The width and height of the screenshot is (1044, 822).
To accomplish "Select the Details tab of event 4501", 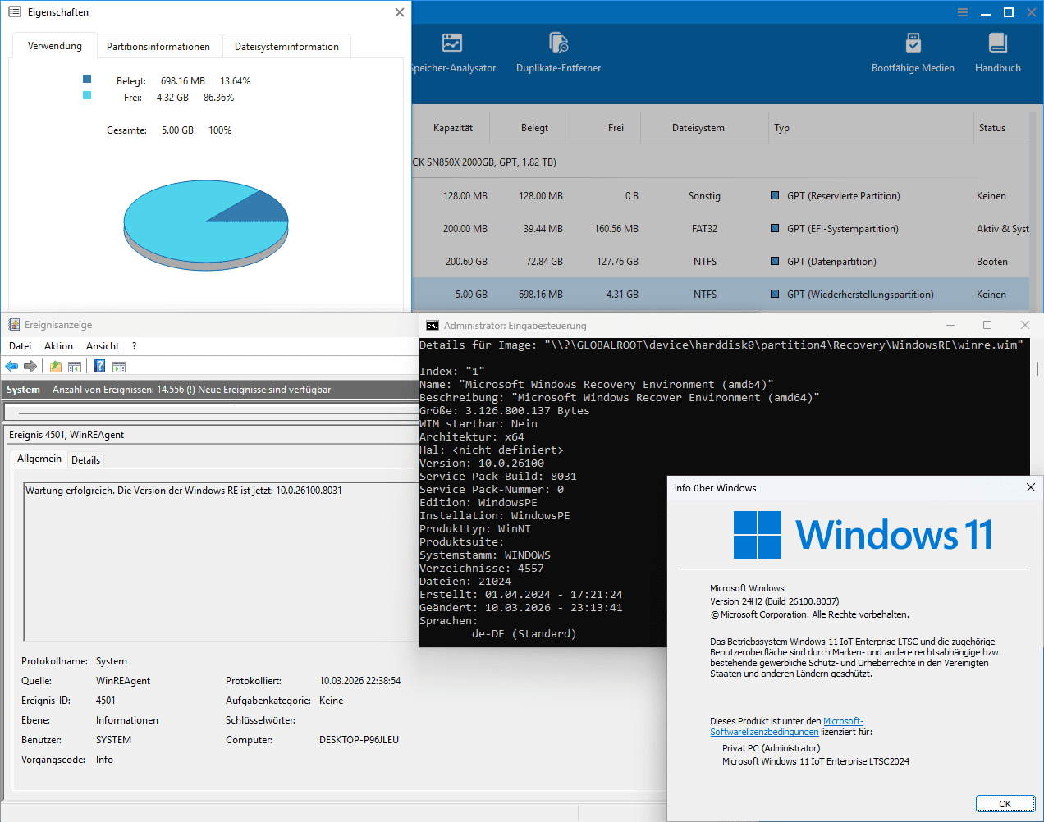I will (85, 460).
